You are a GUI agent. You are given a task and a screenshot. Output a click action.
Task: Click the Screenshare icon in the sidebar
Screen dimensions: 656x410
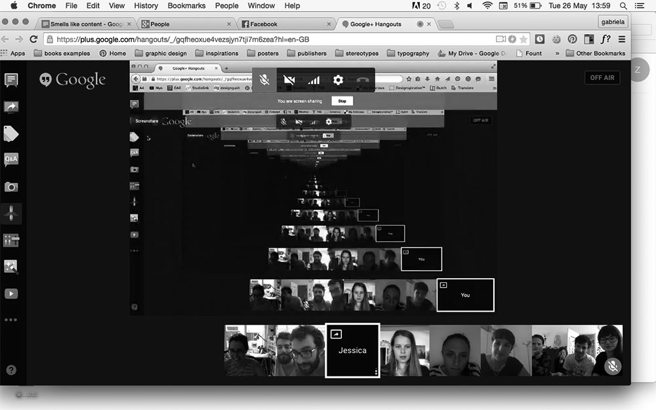click(x=11, y=107)
